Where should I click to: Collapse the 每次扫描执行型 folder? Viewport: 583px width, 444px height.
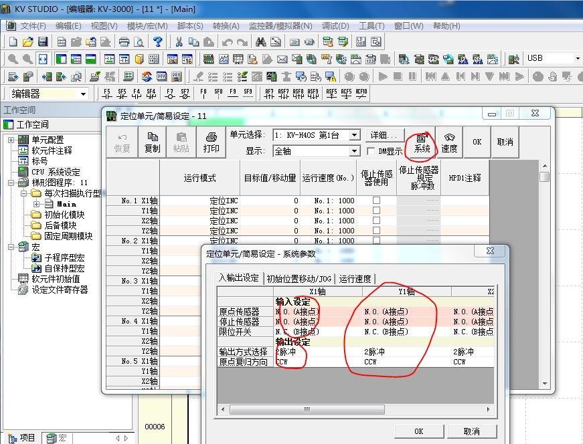click(x=24, y=193)
